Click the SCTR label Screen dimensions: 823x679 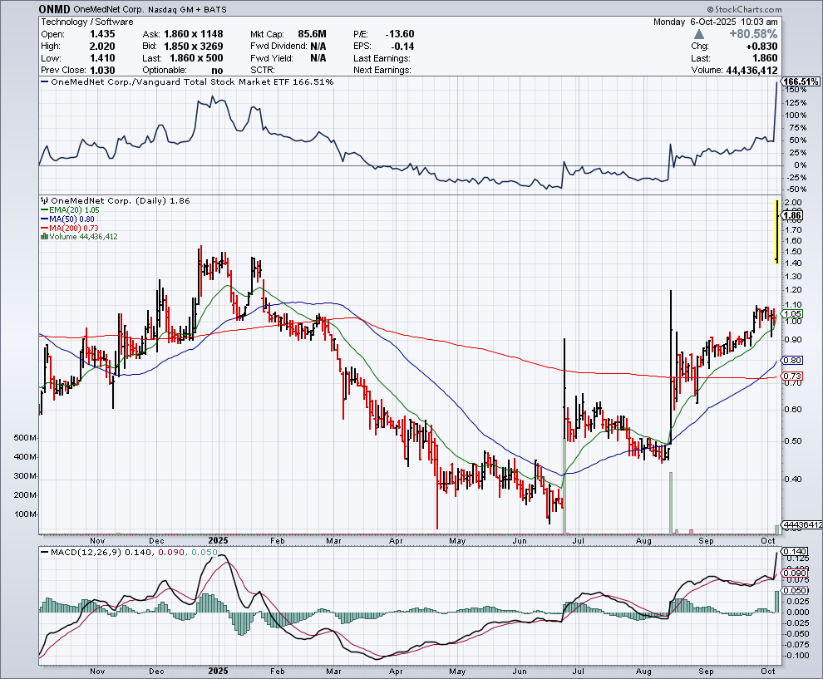263,71
